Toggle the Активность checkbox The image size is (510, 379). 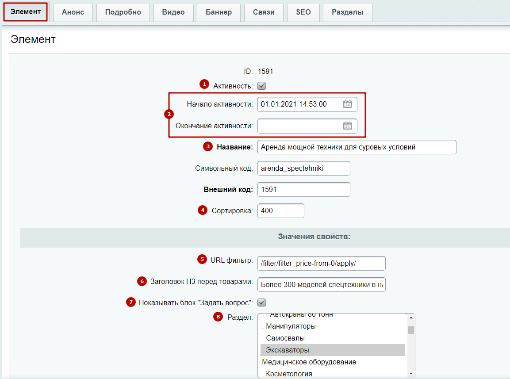(261, 86)
